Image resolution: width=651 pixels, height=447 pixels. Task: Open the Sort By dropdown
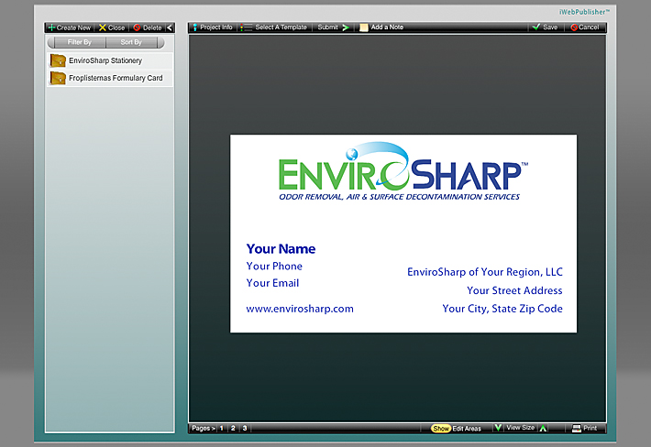[131, 42]
